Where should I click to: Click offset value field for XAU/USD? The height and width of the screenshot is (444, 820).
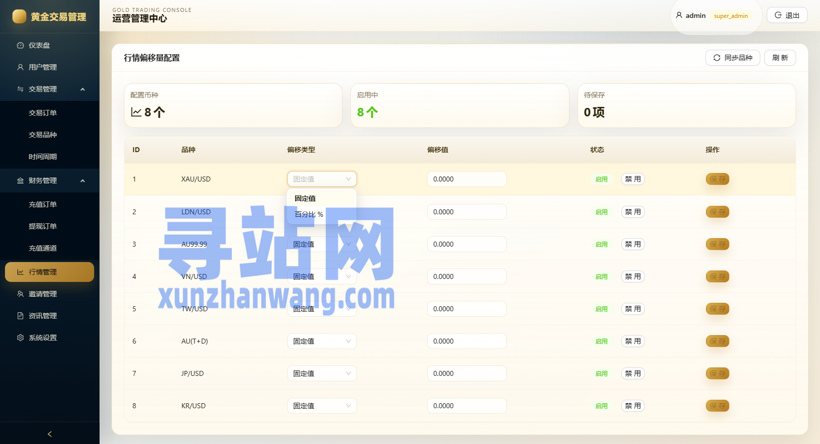[x=467, y=179]
